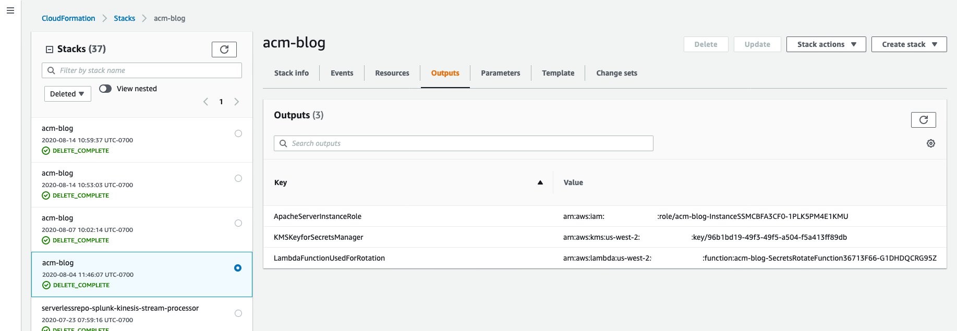Select serverlessrepo-splunk-kinesis-stream-processor stack radio
Image resolution: width=957 pixels, height=331 pixels.
pos(238,313)
